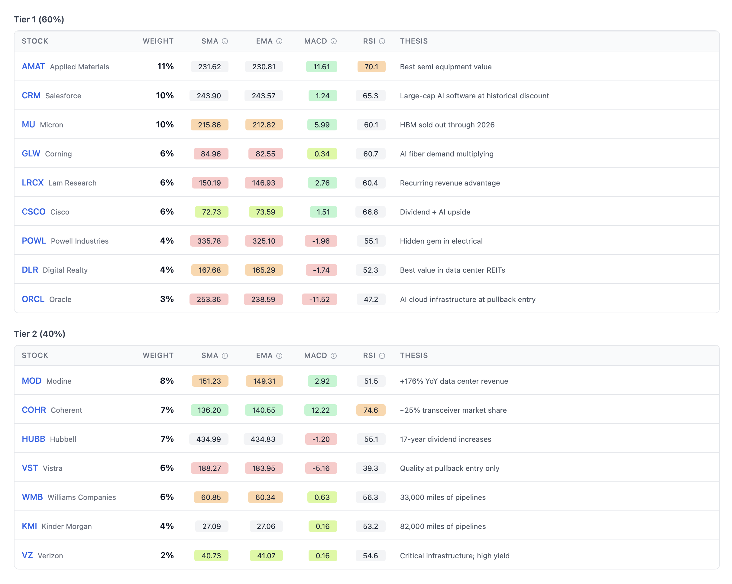Open the SMA info tooltip in Tier 1 table

225,41
